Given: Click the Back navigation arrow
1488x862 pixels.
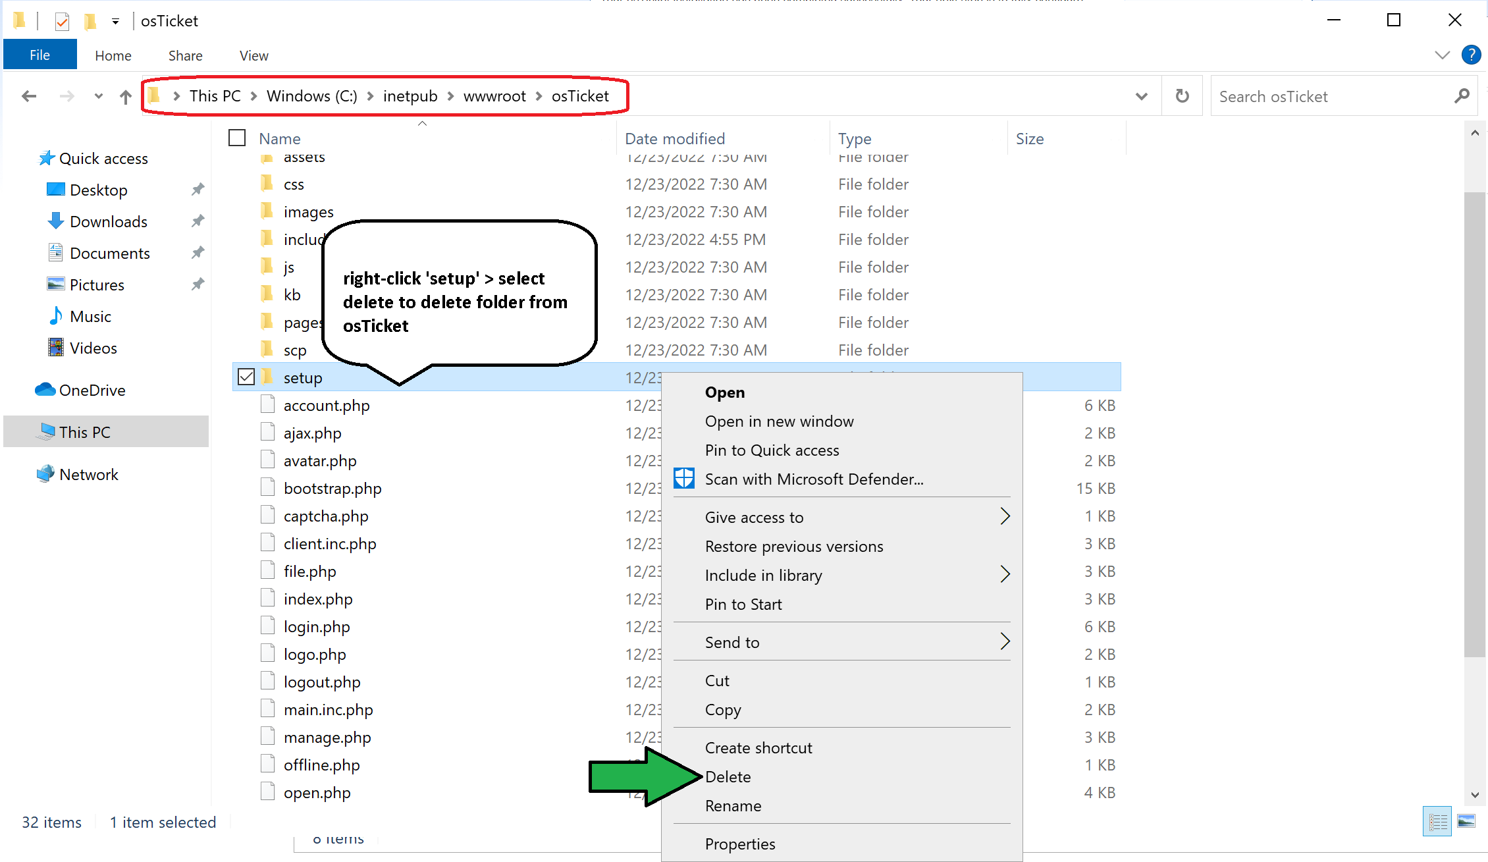Looking at the screenshot, I should 29,97.
